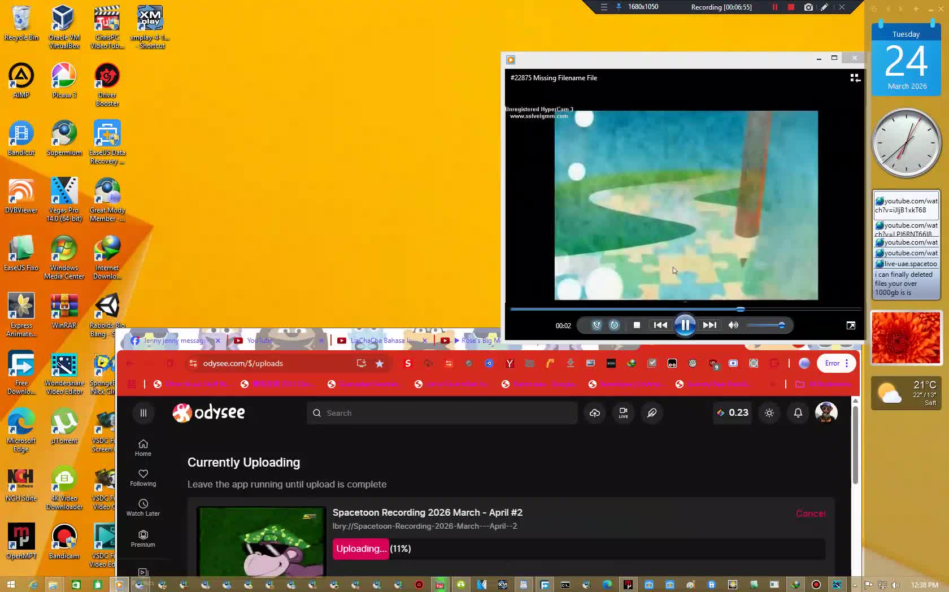949x592 pixels.
Task: Check the 0.23 credits balance
Action: tap(732, 413)
